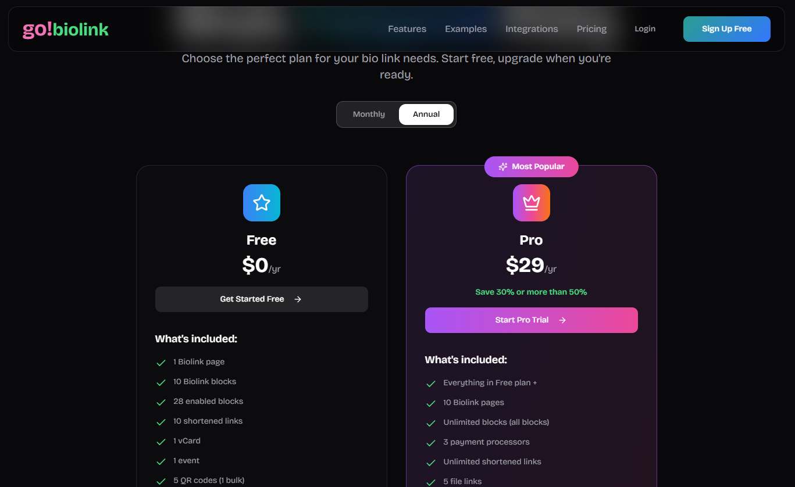Go to the Examples section
This screenshot has height=487, width=795.
[466, 29]
